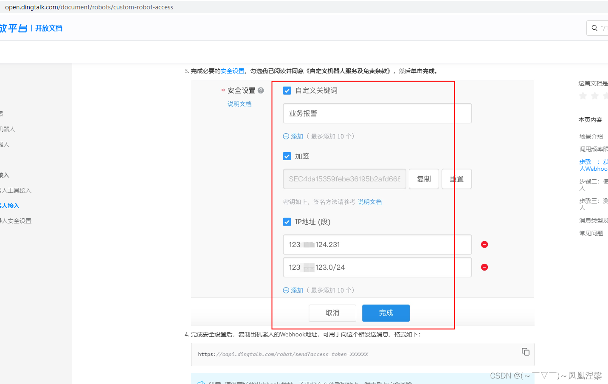
Task: Uncheck the IP地址 (段) checkbox
Action: [x=287, y=222]
